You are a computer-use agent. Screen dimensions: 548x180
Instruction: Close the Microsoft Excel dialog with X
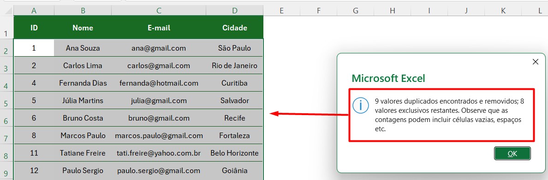coord(535,62)
